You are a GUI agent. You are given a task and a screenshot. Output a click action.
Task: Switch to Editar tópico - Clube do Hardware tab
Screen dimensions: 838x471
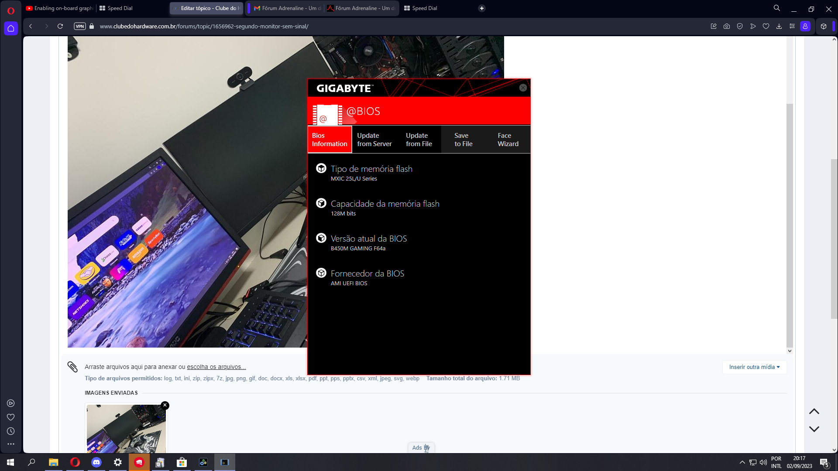click(206, 8)
